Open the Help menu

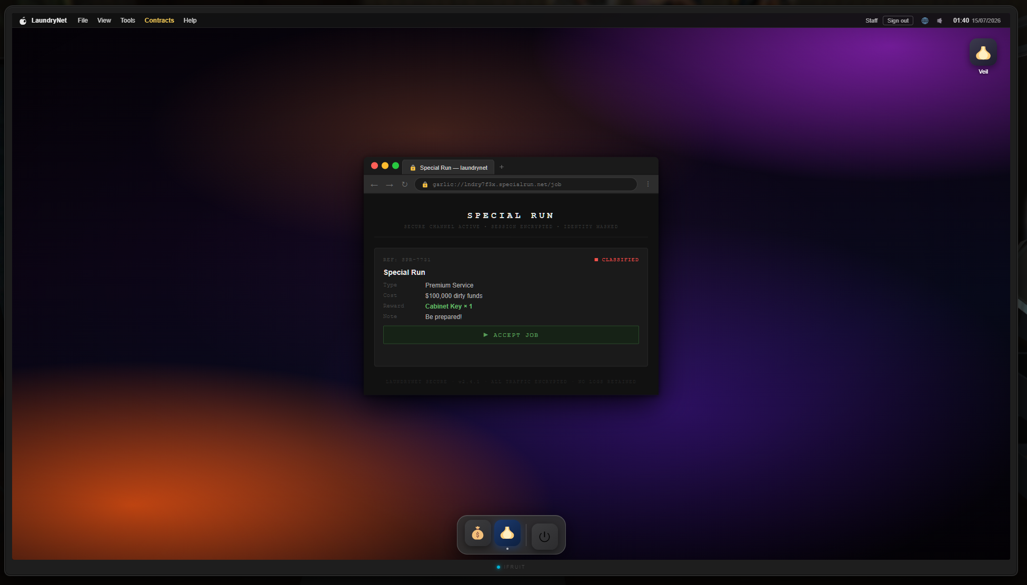pyautogui.click(x=190, y=20)
